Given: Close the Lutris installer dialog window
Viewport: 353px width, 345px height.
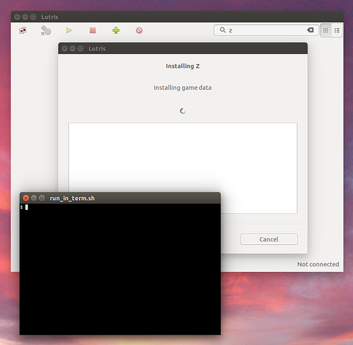Looking at the screenshot, I should click(x=65, y=48).
